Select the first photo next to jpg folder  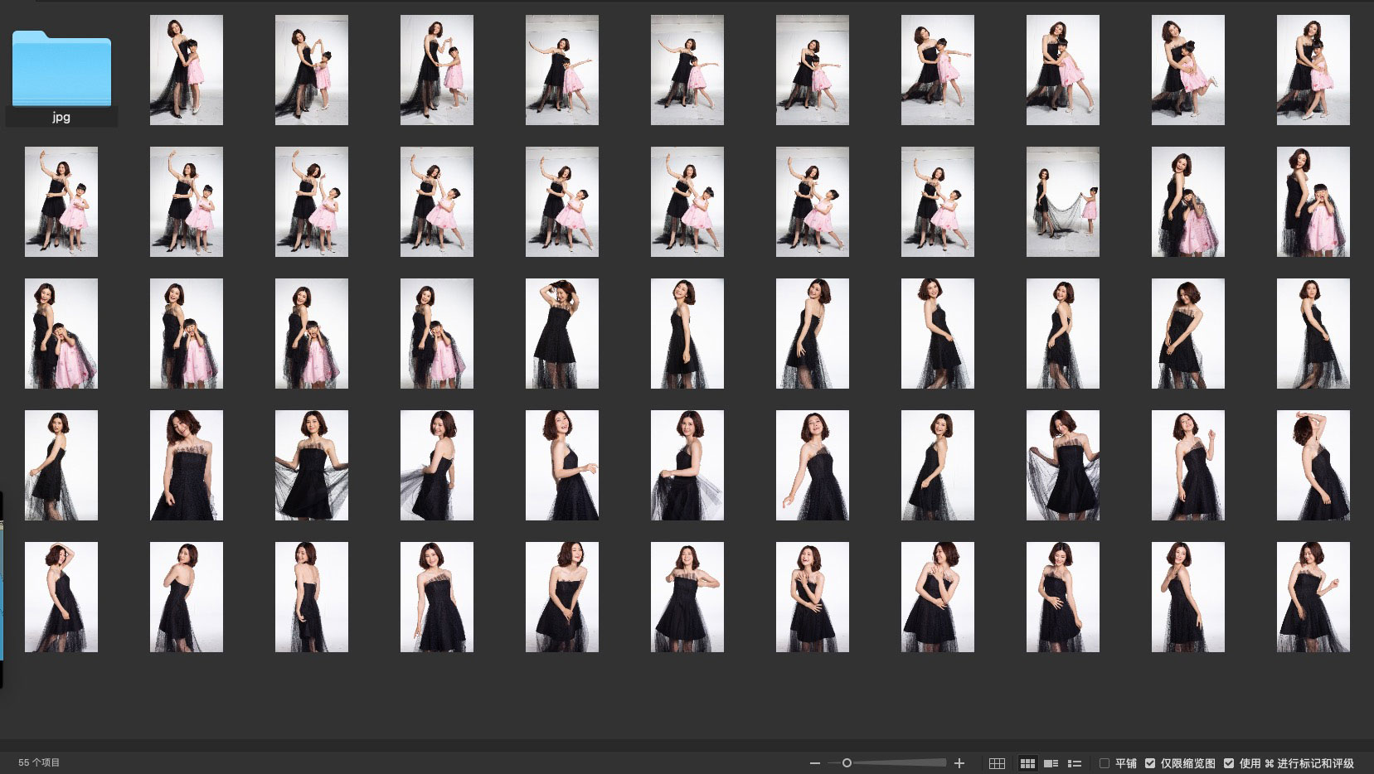[186, 70]
